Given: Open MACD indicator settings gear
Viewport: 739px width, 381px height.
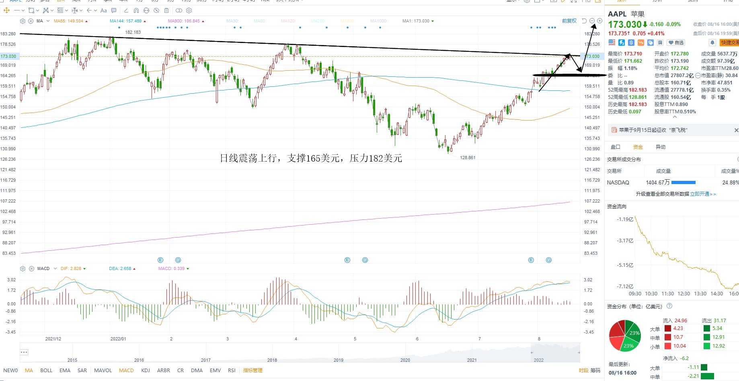Looking at the screenshot, I should 23,268.
